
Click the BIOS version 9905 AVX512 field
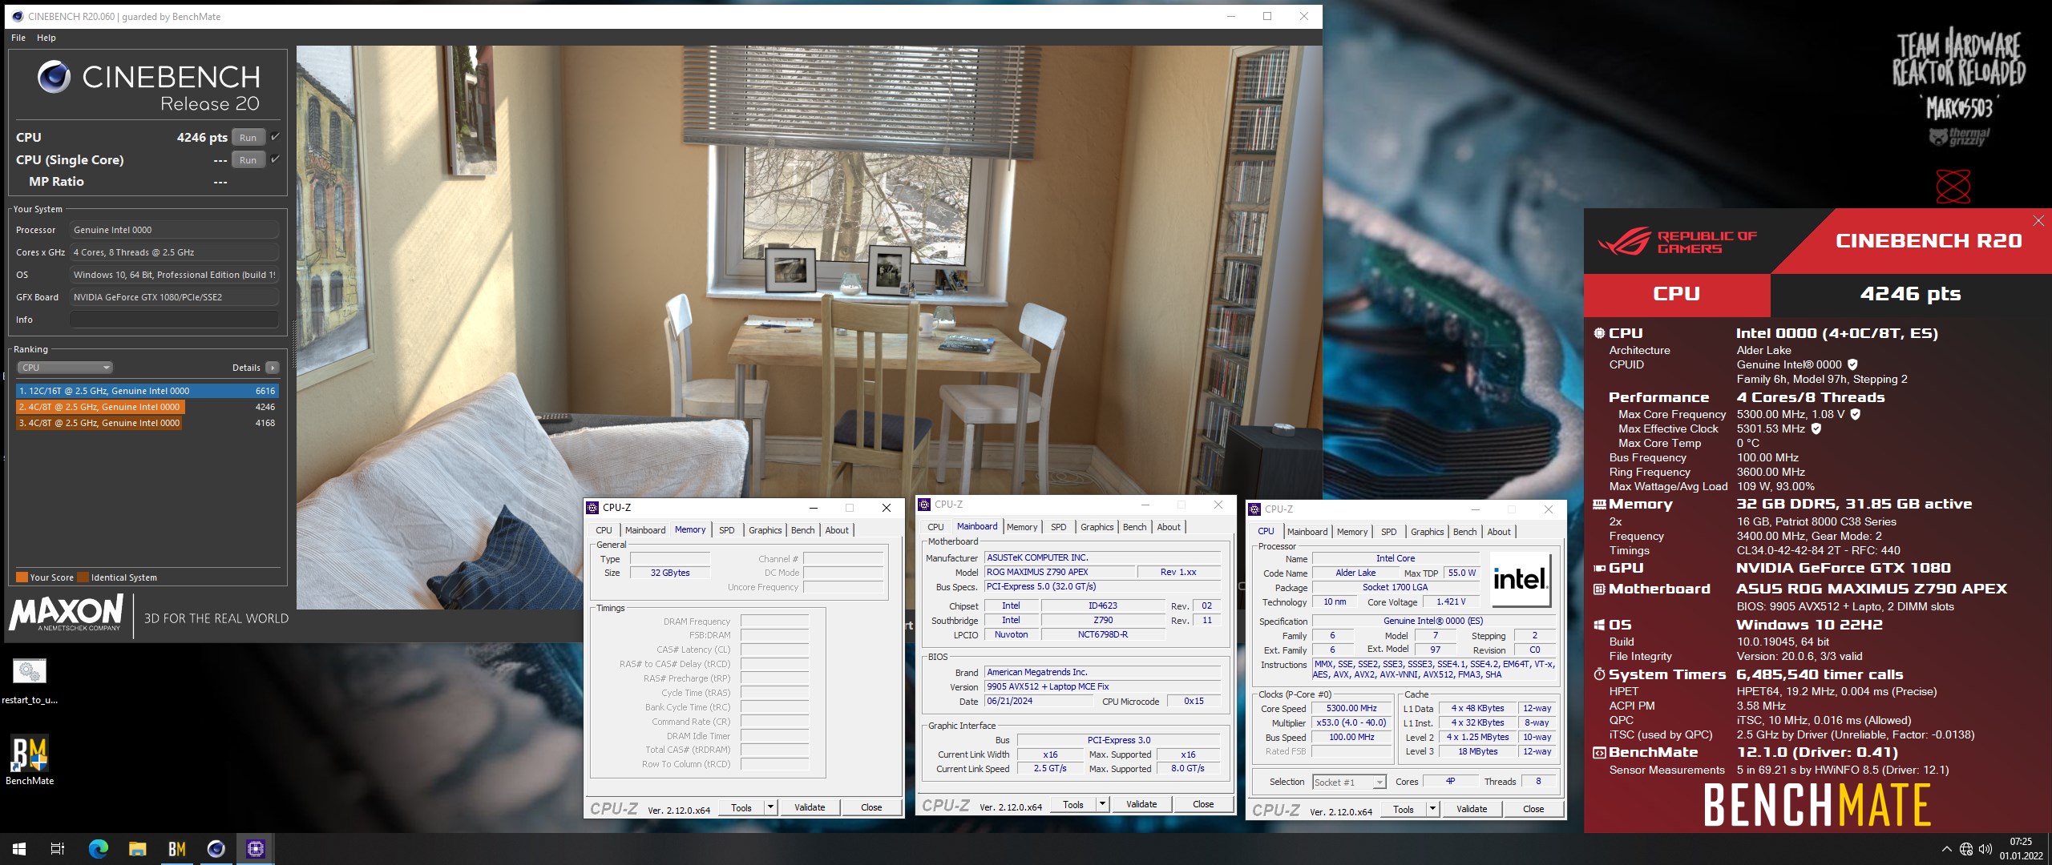1102,686
